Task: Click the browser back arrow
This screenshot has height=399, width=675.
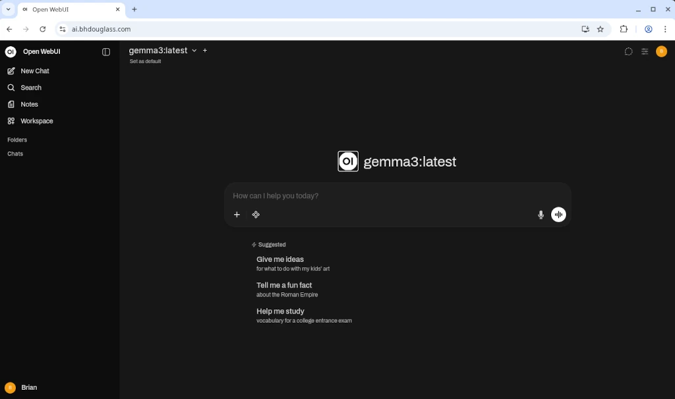Action: coord(9,29)
